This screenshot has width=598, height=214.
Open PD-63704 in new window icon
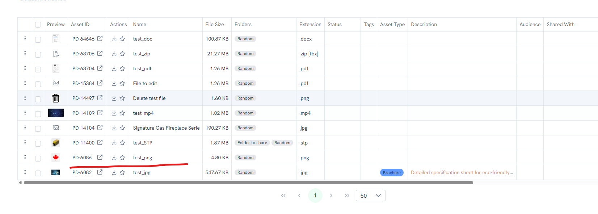pos(100,68)
